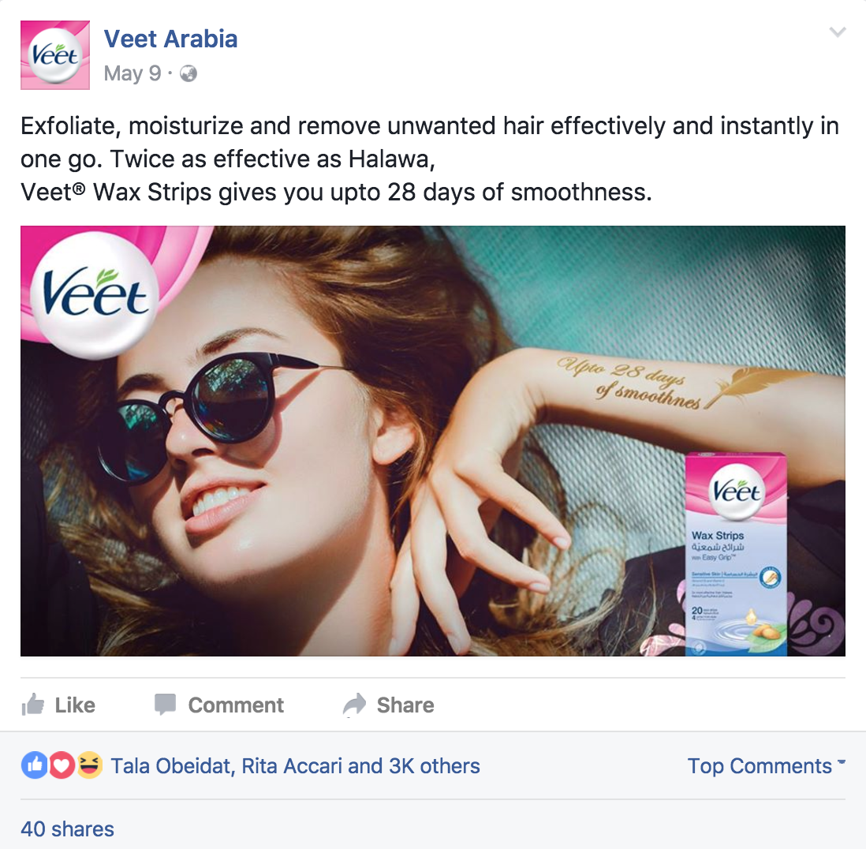Screen dimensions: 866x849
Task: Click the red heart Love reaction icon
Action: click(62, 765)
